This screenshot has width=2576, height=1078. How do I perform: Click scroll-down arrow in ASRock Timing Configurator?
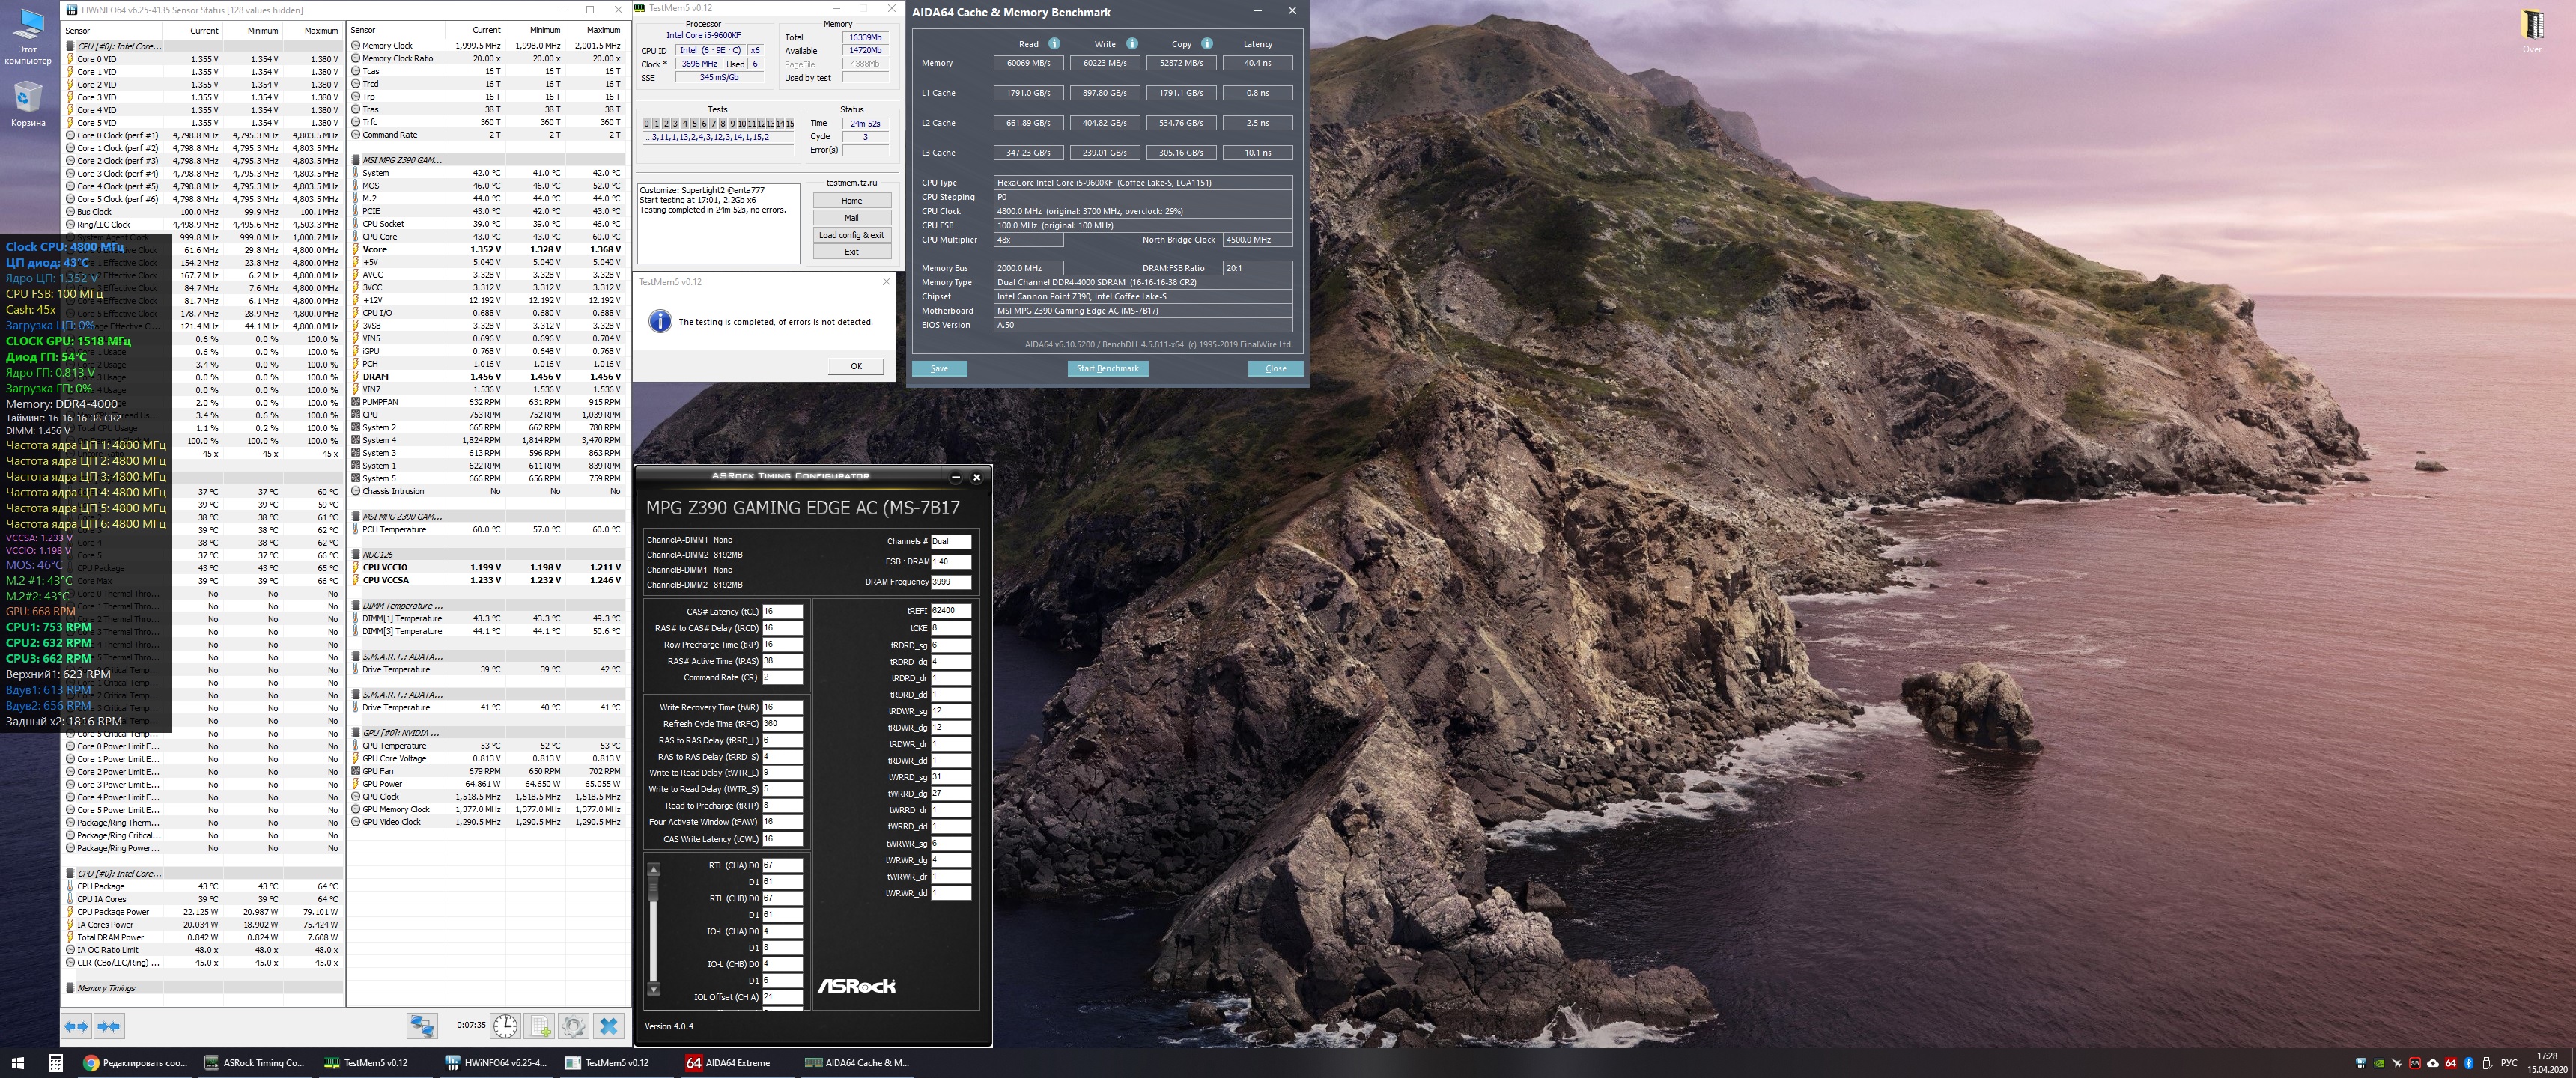point(654,989)
